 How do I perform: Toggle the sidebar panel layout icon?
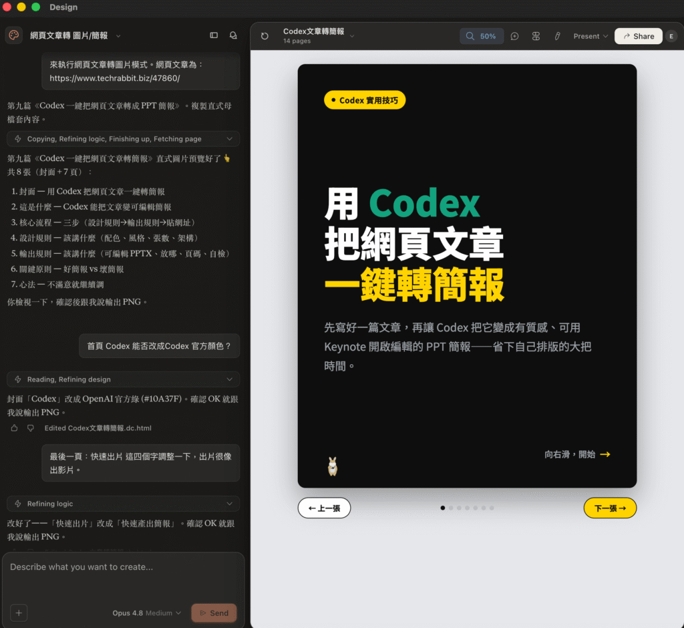pyautogui.click(x=214, y=35)
